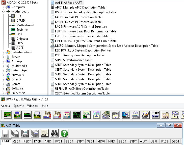Select CPUID in the AIDA64 tree
This screenshot has height=145, width=184.
(x=21, y=21)
